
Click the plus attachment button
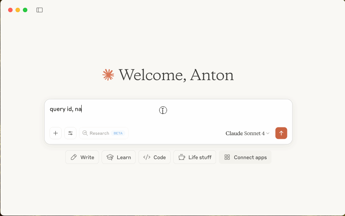click(x=55, y=133)
